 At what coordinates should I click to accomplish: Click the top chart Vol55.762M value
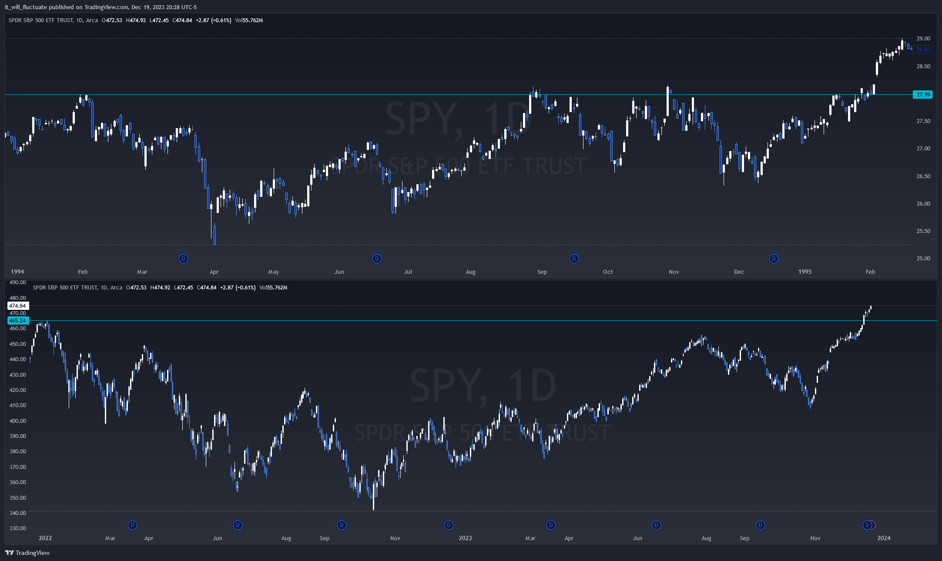coord(249,20)
